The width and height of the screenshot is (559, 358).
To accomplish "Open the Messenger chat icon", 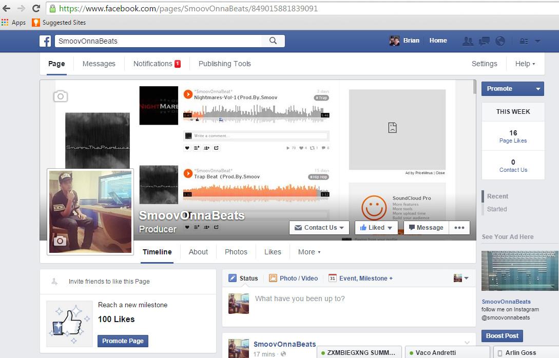I will (484, 41).
